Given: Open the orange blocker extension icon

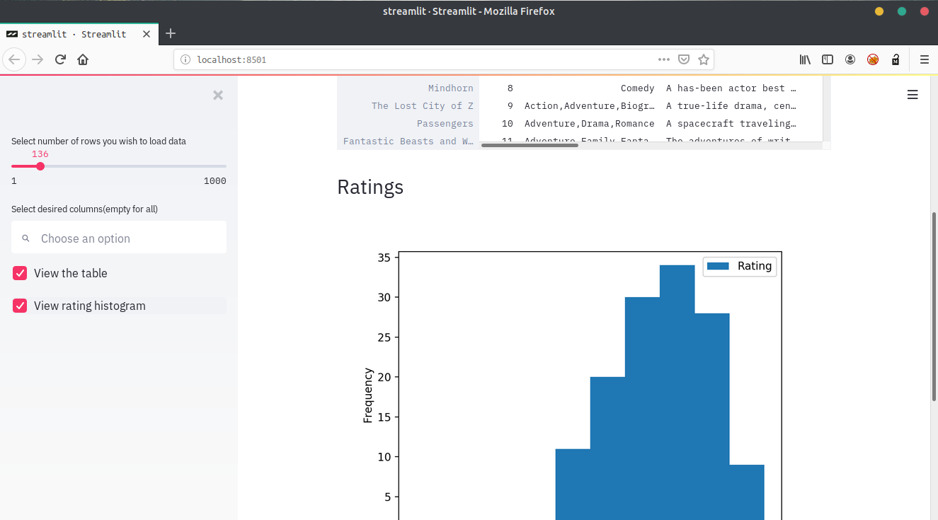Looking at the screenshot, I should (x=873, y=59).
